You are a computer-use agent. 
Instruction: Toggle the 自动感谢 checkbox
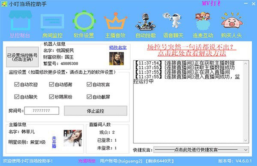click(x=51, y=84)
